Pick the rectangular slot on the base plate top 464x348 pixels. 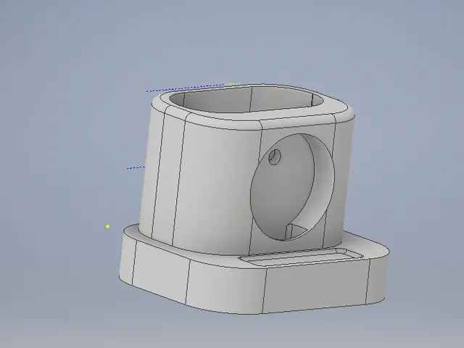(301, 257)
